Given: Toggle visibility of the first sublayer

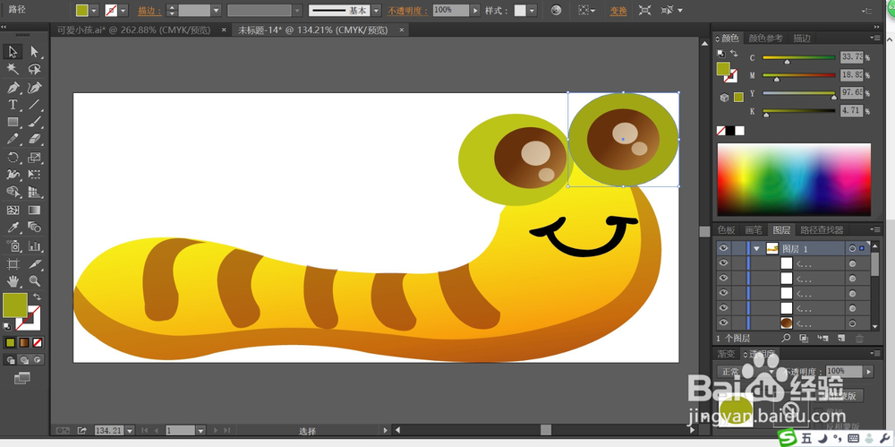Looking at the screenshot, I should [x=724, y=263].
